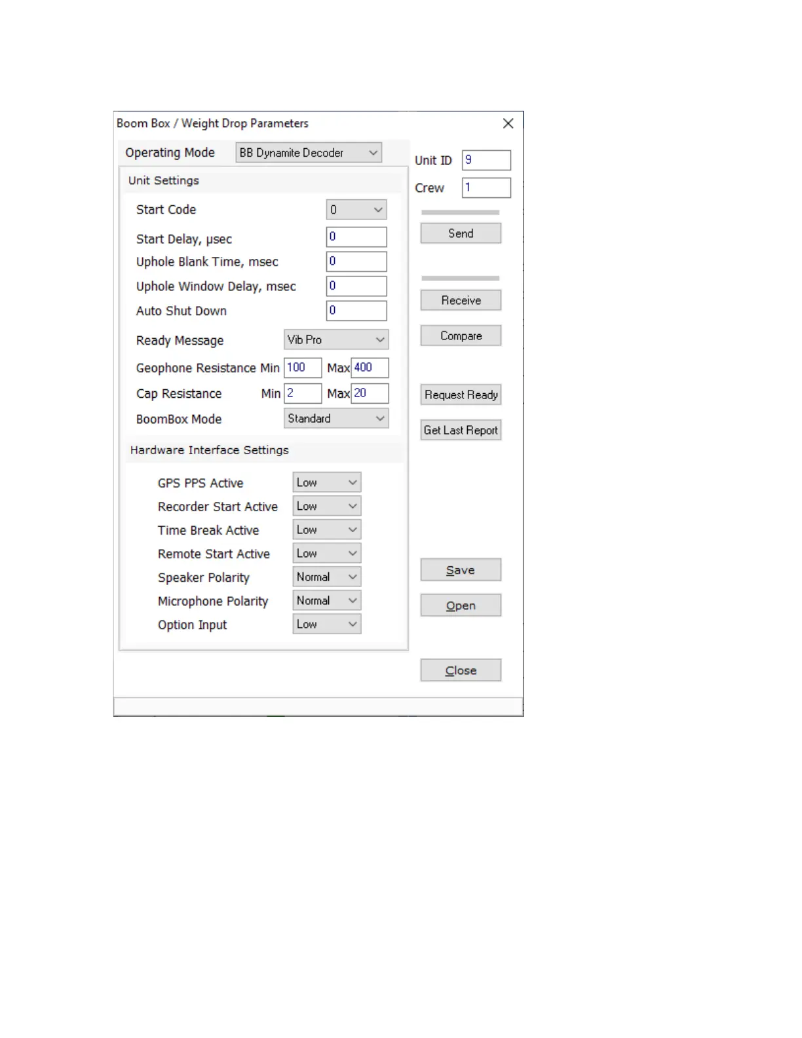This screenshot has height=1038, width=802.
Task: Open the BoomBox Mode dropdown
Action: tap(336, 418)
